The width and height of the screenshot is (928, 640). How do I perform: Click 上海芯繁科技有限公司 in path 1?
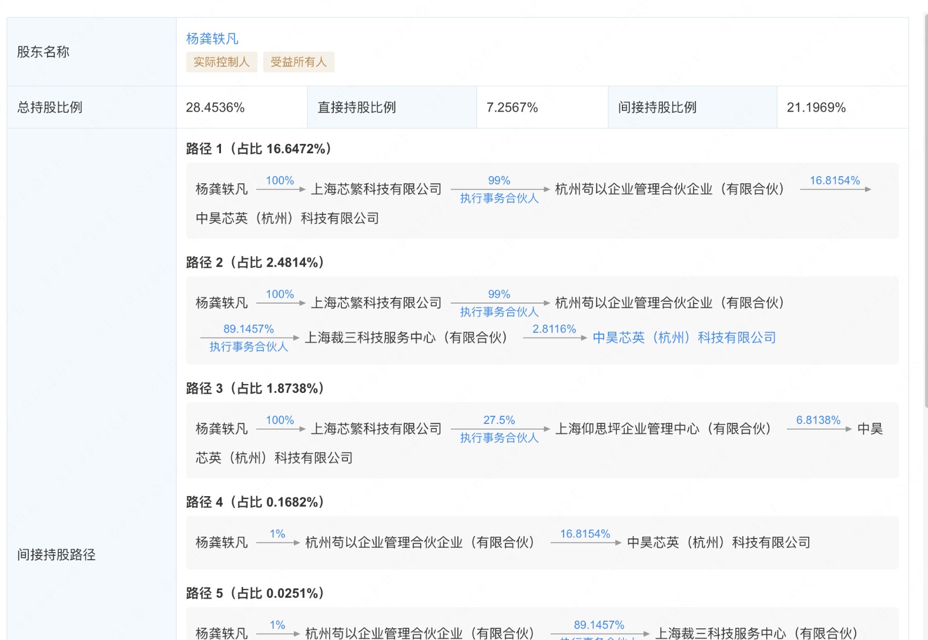coord(376,189)
